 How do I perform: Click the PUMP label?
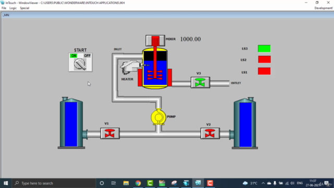pos(171,117)
